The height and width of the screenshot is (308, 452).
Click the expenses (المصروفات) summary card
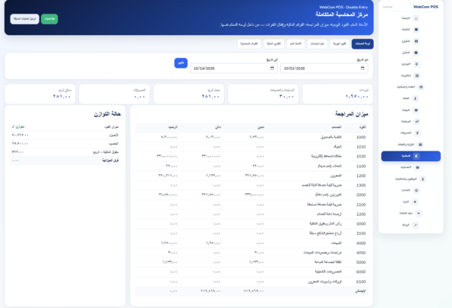point(114,94)
